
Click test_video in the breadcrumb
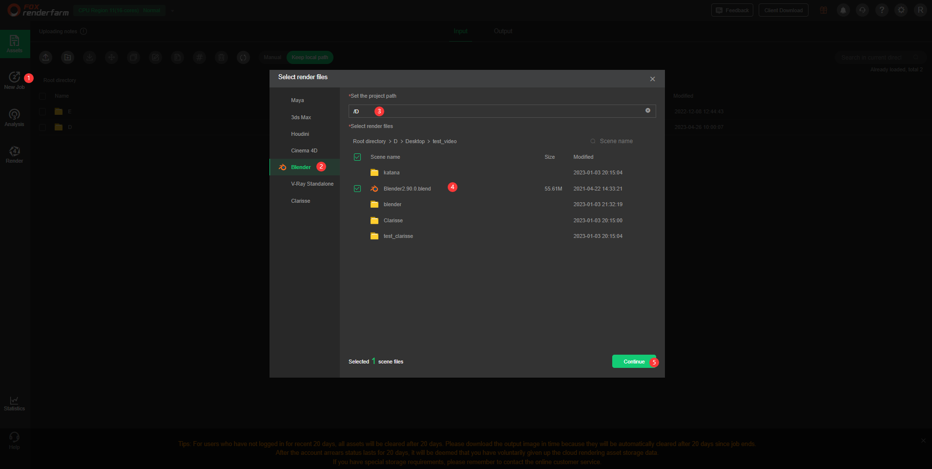click(445, 142)
